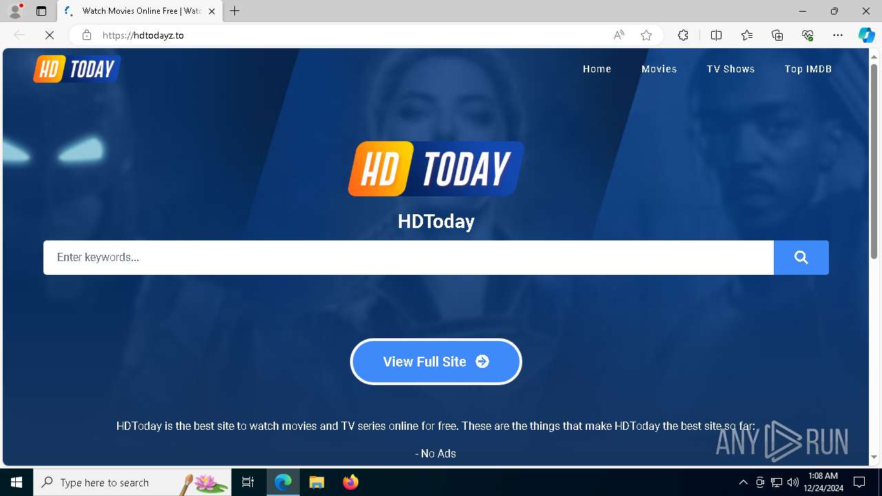The image size is (882, 496).
Task: Open File Explorer from taskbar
Action: (x=317, y=482)
